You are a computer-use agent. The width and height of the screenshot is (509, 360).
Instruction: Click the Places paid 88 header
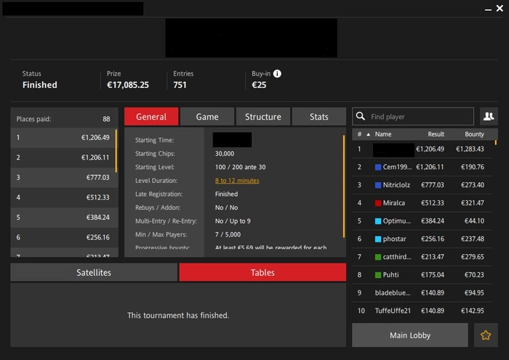point(63,119)
